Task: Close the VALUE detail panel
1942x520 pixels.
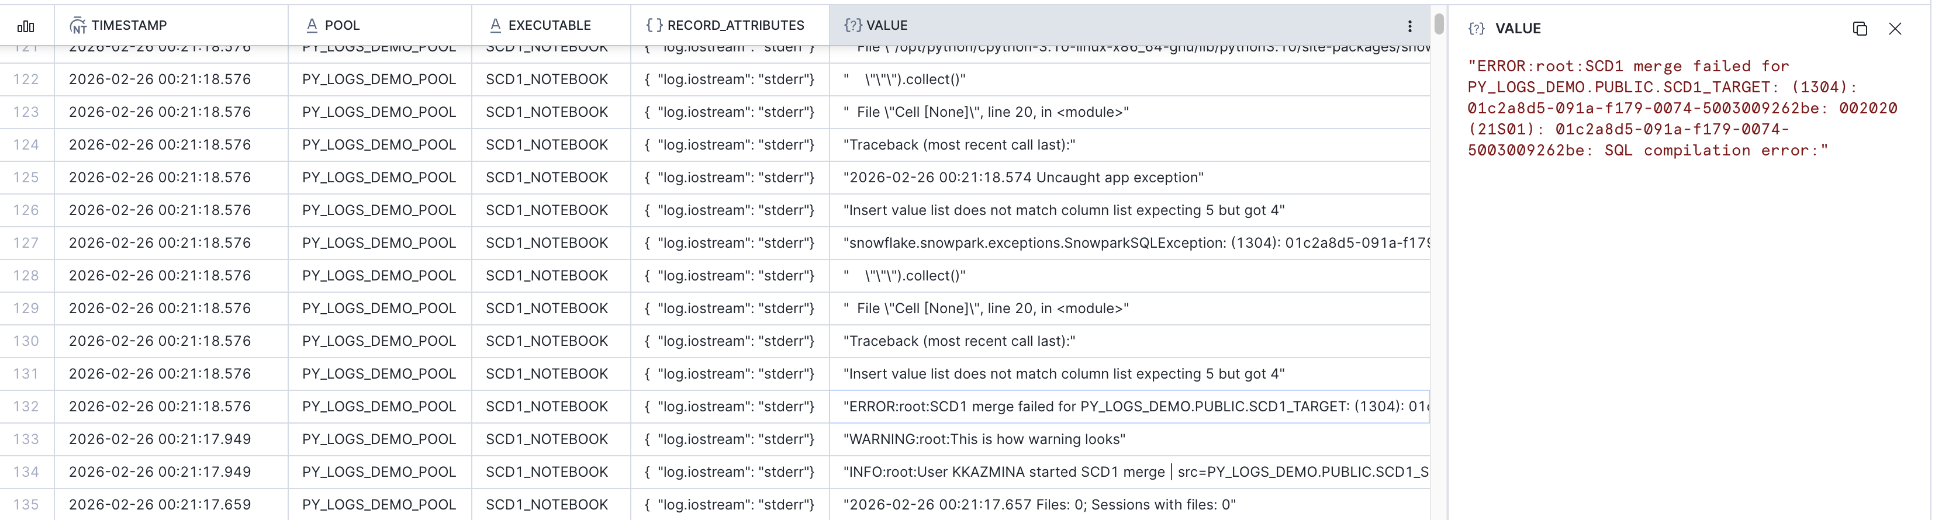Action: click(1895, 29)
